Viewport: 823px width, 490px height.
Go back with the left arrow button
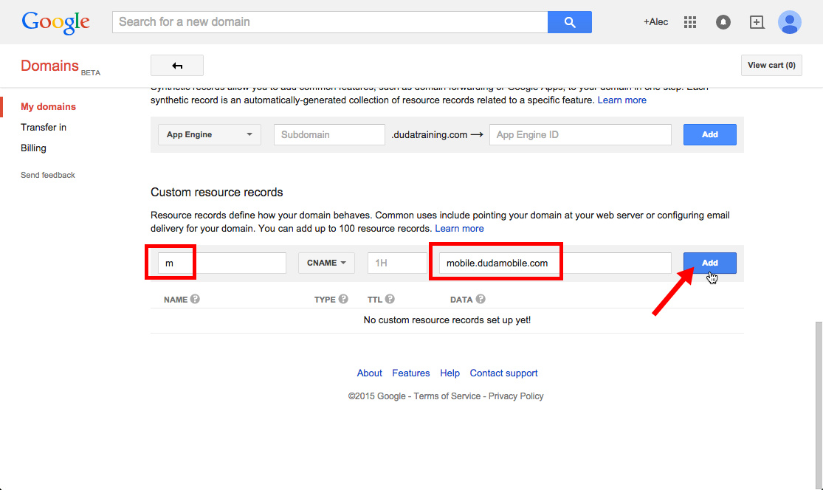pyautogui.click(x=177, y=66)
